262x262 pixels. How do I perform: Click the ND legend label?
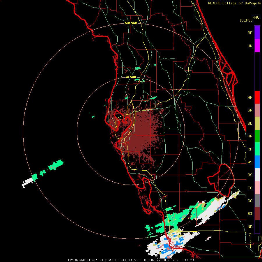(x=250, y=227)
